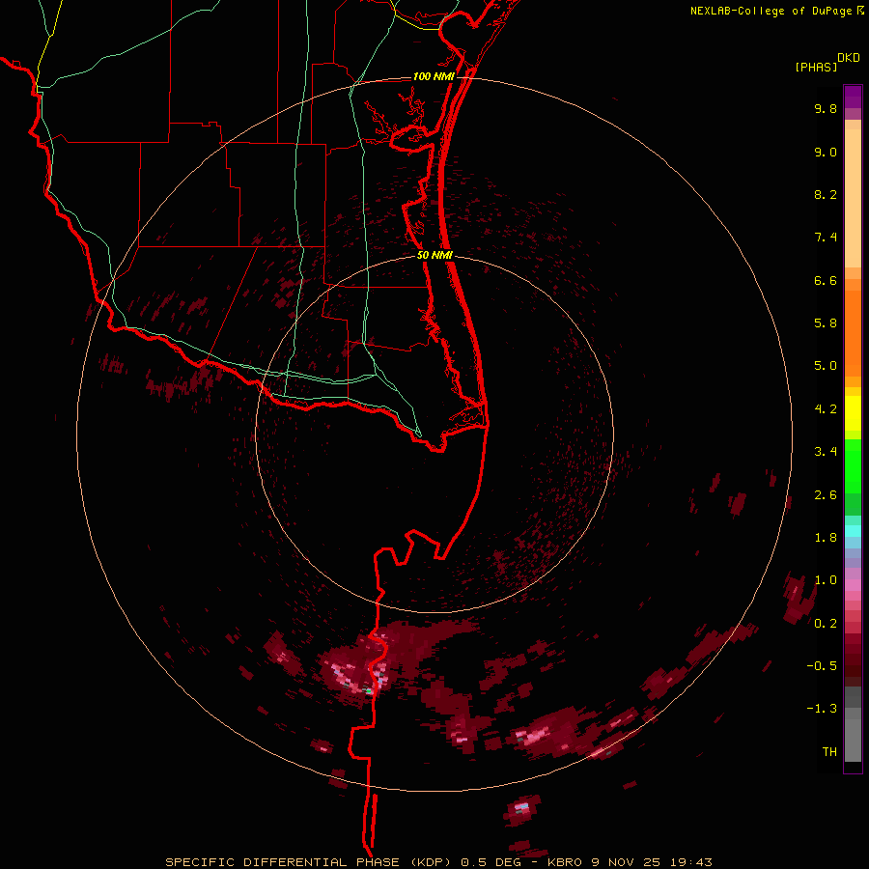Viewport: 869px width, 869px height.
Task: Click the yellow band in the color bar
Action: point(853,413)
